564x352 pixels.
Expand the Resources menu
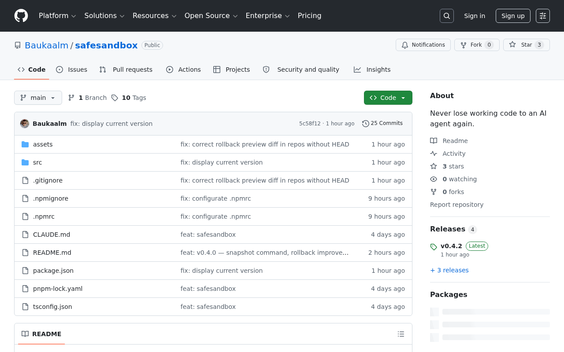pyautogui.click(x=155, y=16)
